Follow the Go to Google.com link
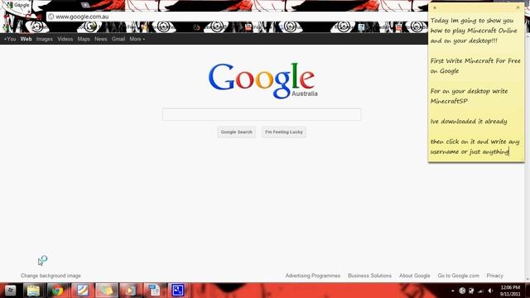The height and width of the screenshot is (298, 530). point(458,276)
